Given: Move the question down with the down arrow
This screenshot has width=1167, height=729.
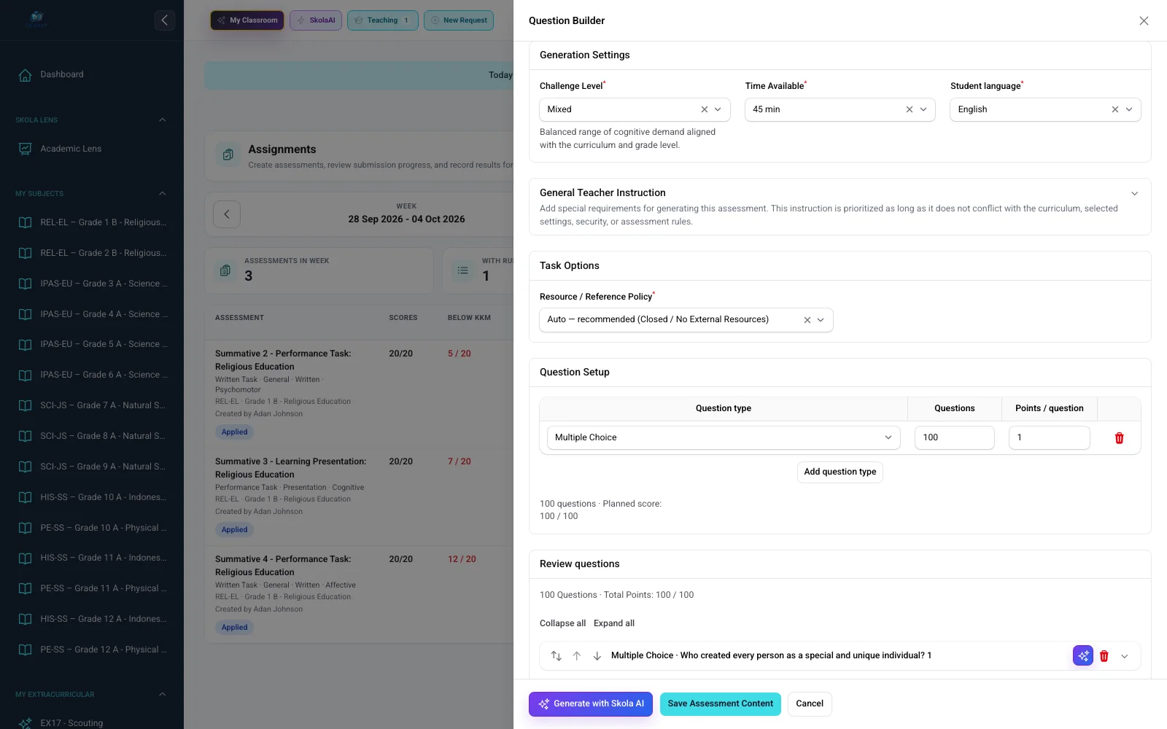Looking at the screenshot, I should point(597,656).
